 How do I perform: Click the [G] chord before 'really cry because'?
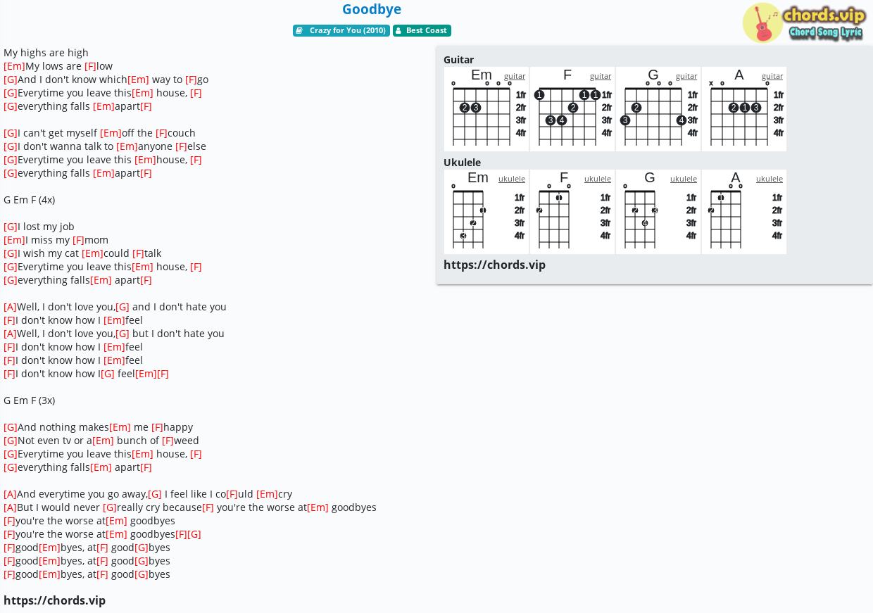[110, 507]
